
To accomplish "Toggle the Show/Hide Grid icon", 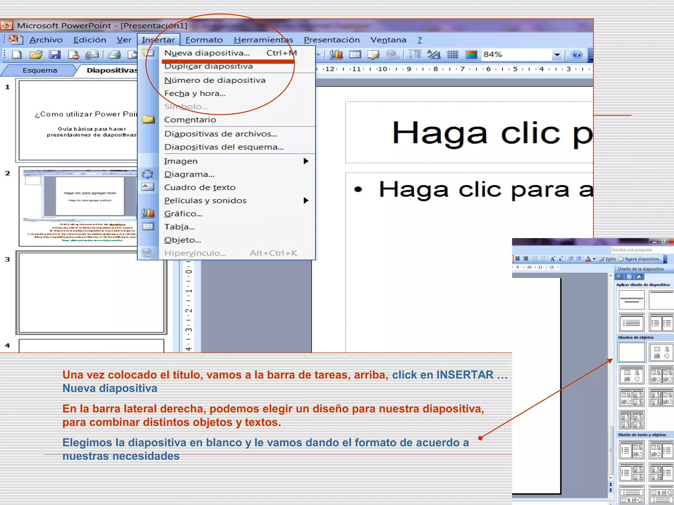I will tap(453, 55).
